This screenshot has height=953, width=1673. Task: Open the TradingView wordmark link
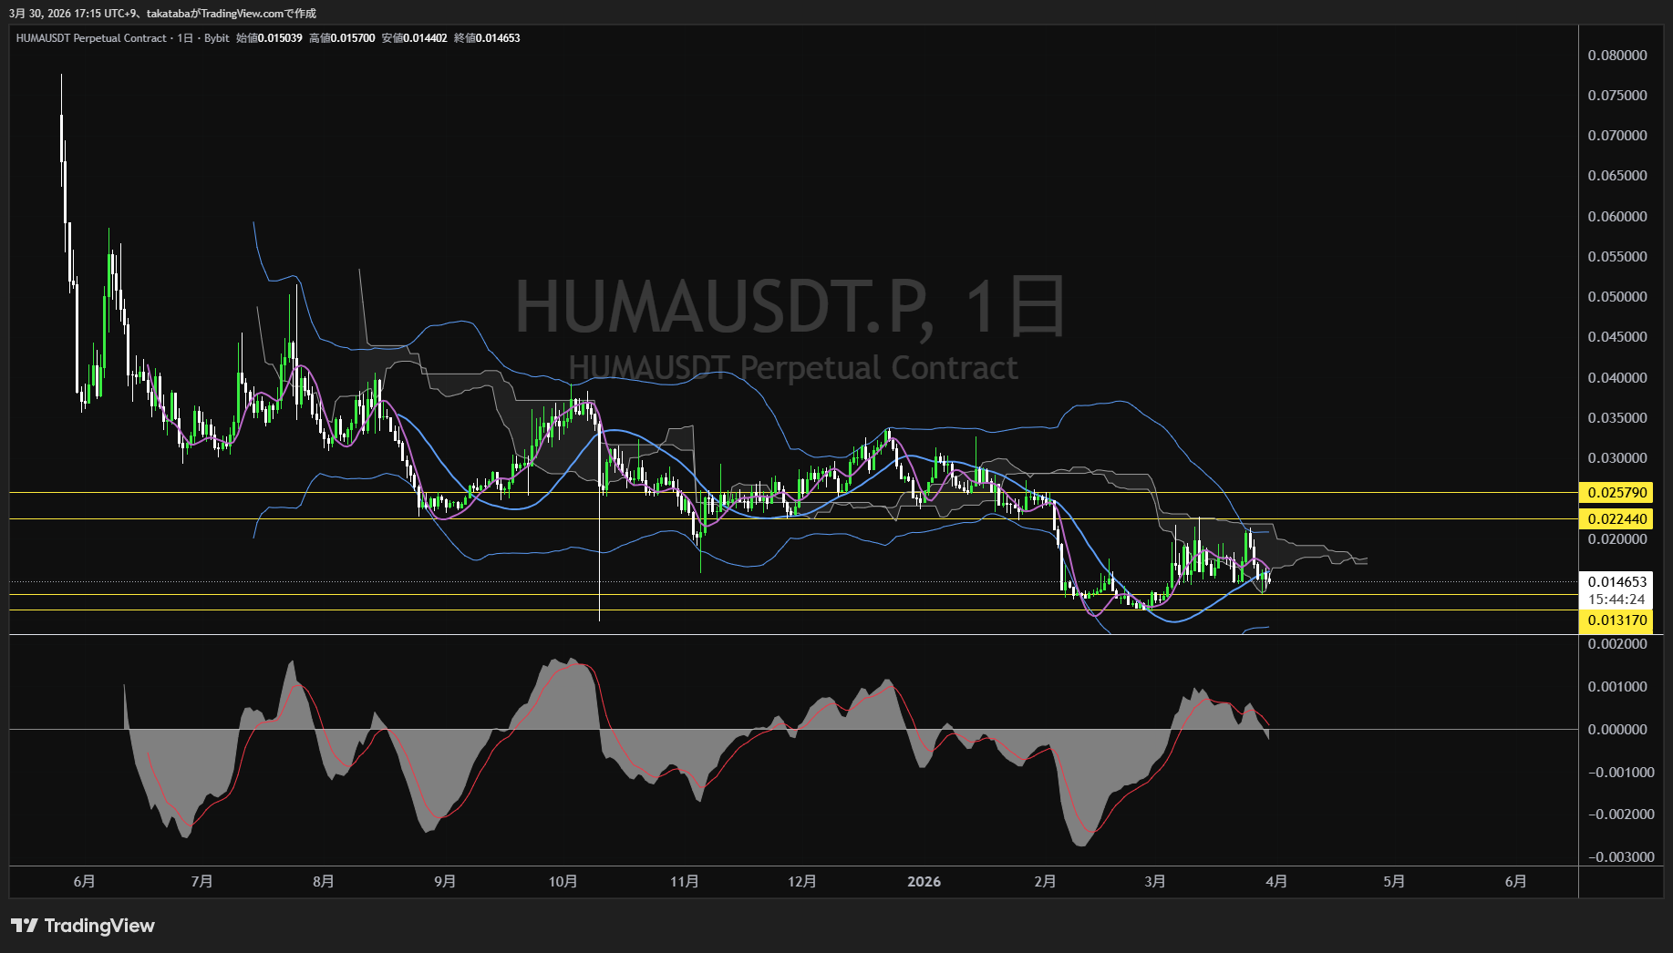click(x=99, y=926)
